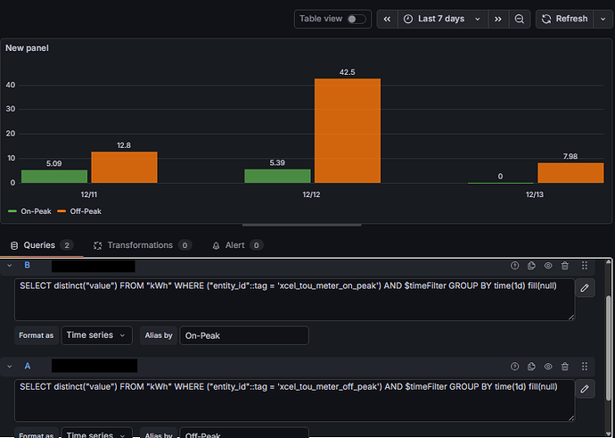Toggle editor mode pencil for on_peak query

[585, 287]
